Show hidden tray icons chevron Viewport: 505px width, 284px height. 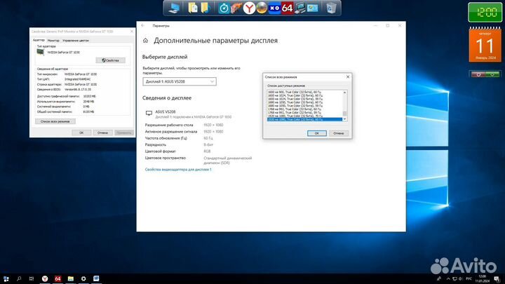448,279
